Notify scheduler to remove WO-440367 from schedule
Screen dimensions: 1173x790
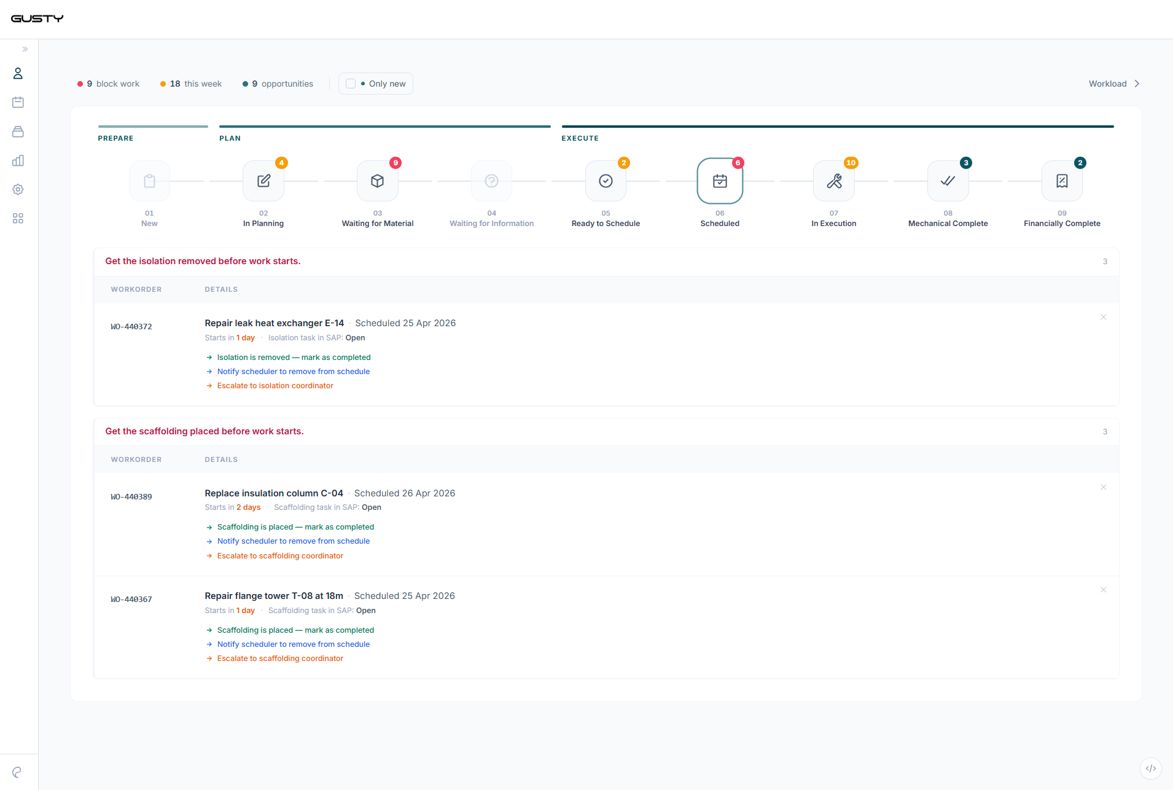[288, 644]
